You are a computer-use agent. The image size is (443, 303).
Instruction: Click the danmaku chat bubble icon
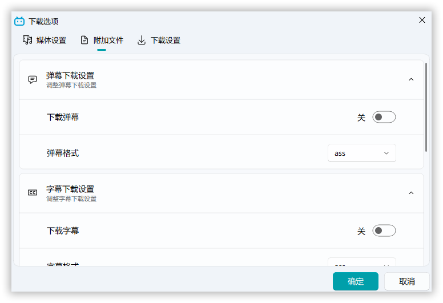coord(33,79)
